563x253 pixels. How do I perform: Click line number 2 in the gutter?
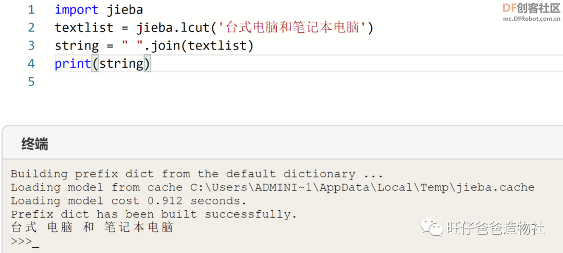31,28
